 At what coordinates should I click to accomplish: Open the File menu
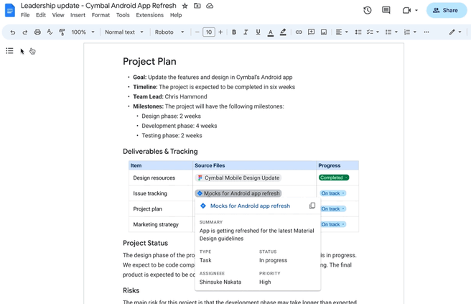25,15
